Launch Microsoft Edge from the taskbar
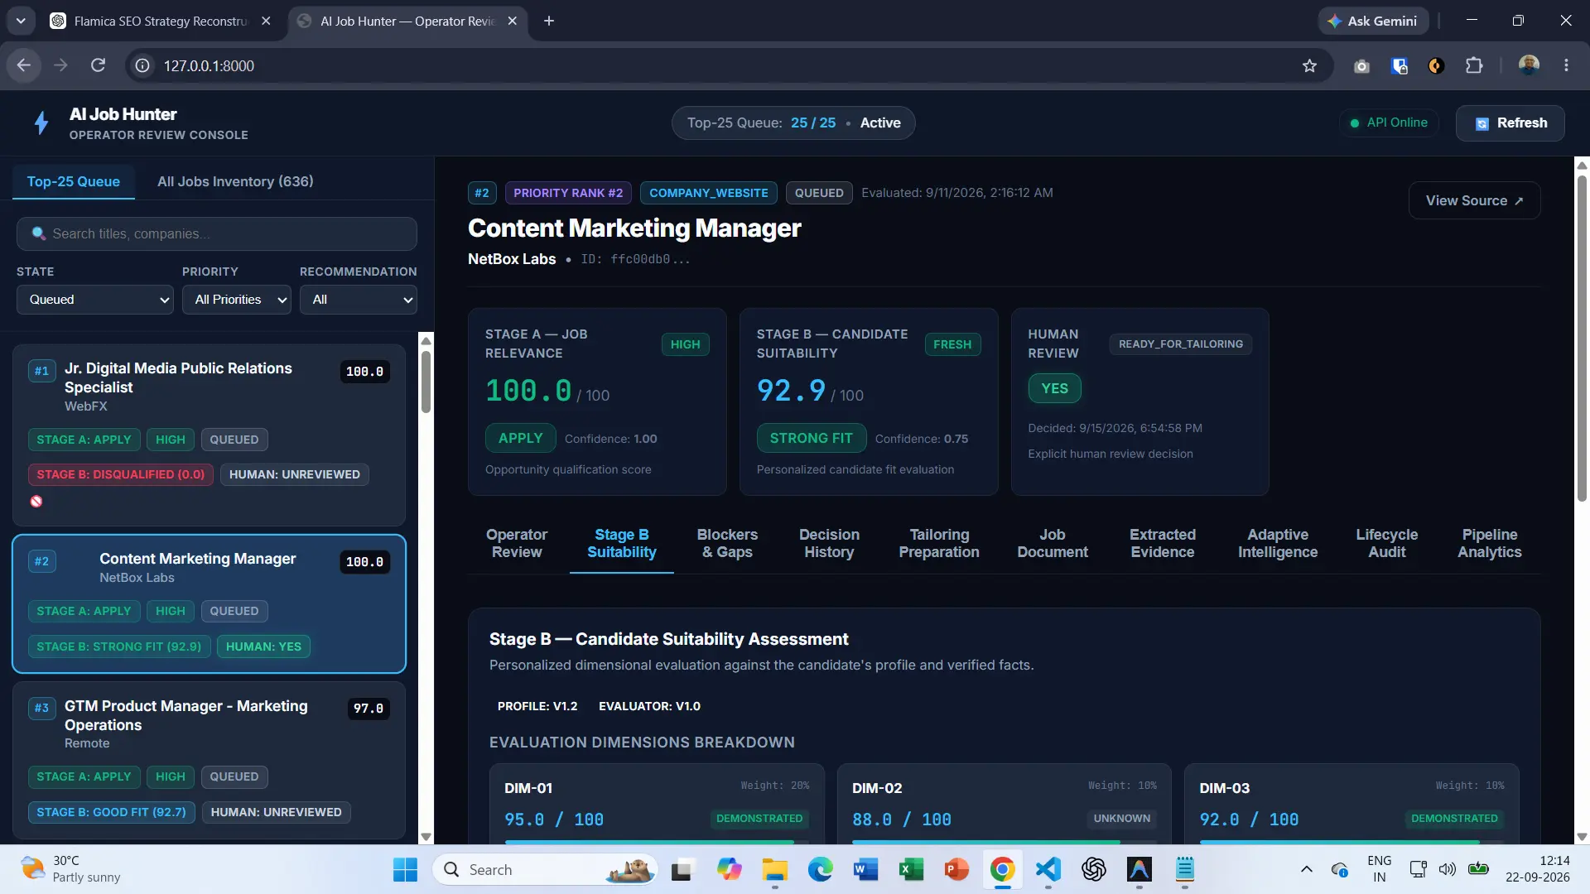The width and height of the screenshot is (1590, 894). click(x=821, y=870)
